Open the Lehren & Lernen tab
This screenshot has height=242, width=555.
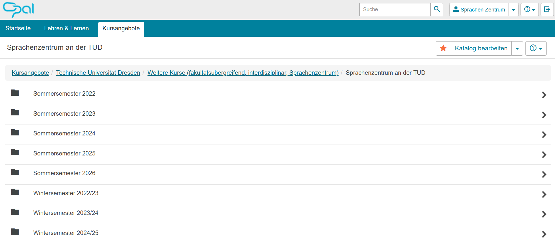tap(67, 28)
